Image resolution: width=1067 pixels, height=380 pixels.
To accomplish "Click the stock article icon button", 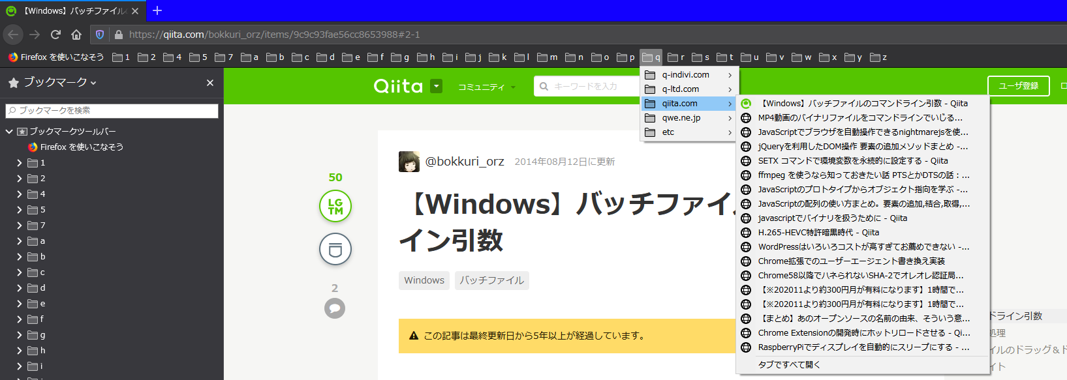I will pos(335,249).
